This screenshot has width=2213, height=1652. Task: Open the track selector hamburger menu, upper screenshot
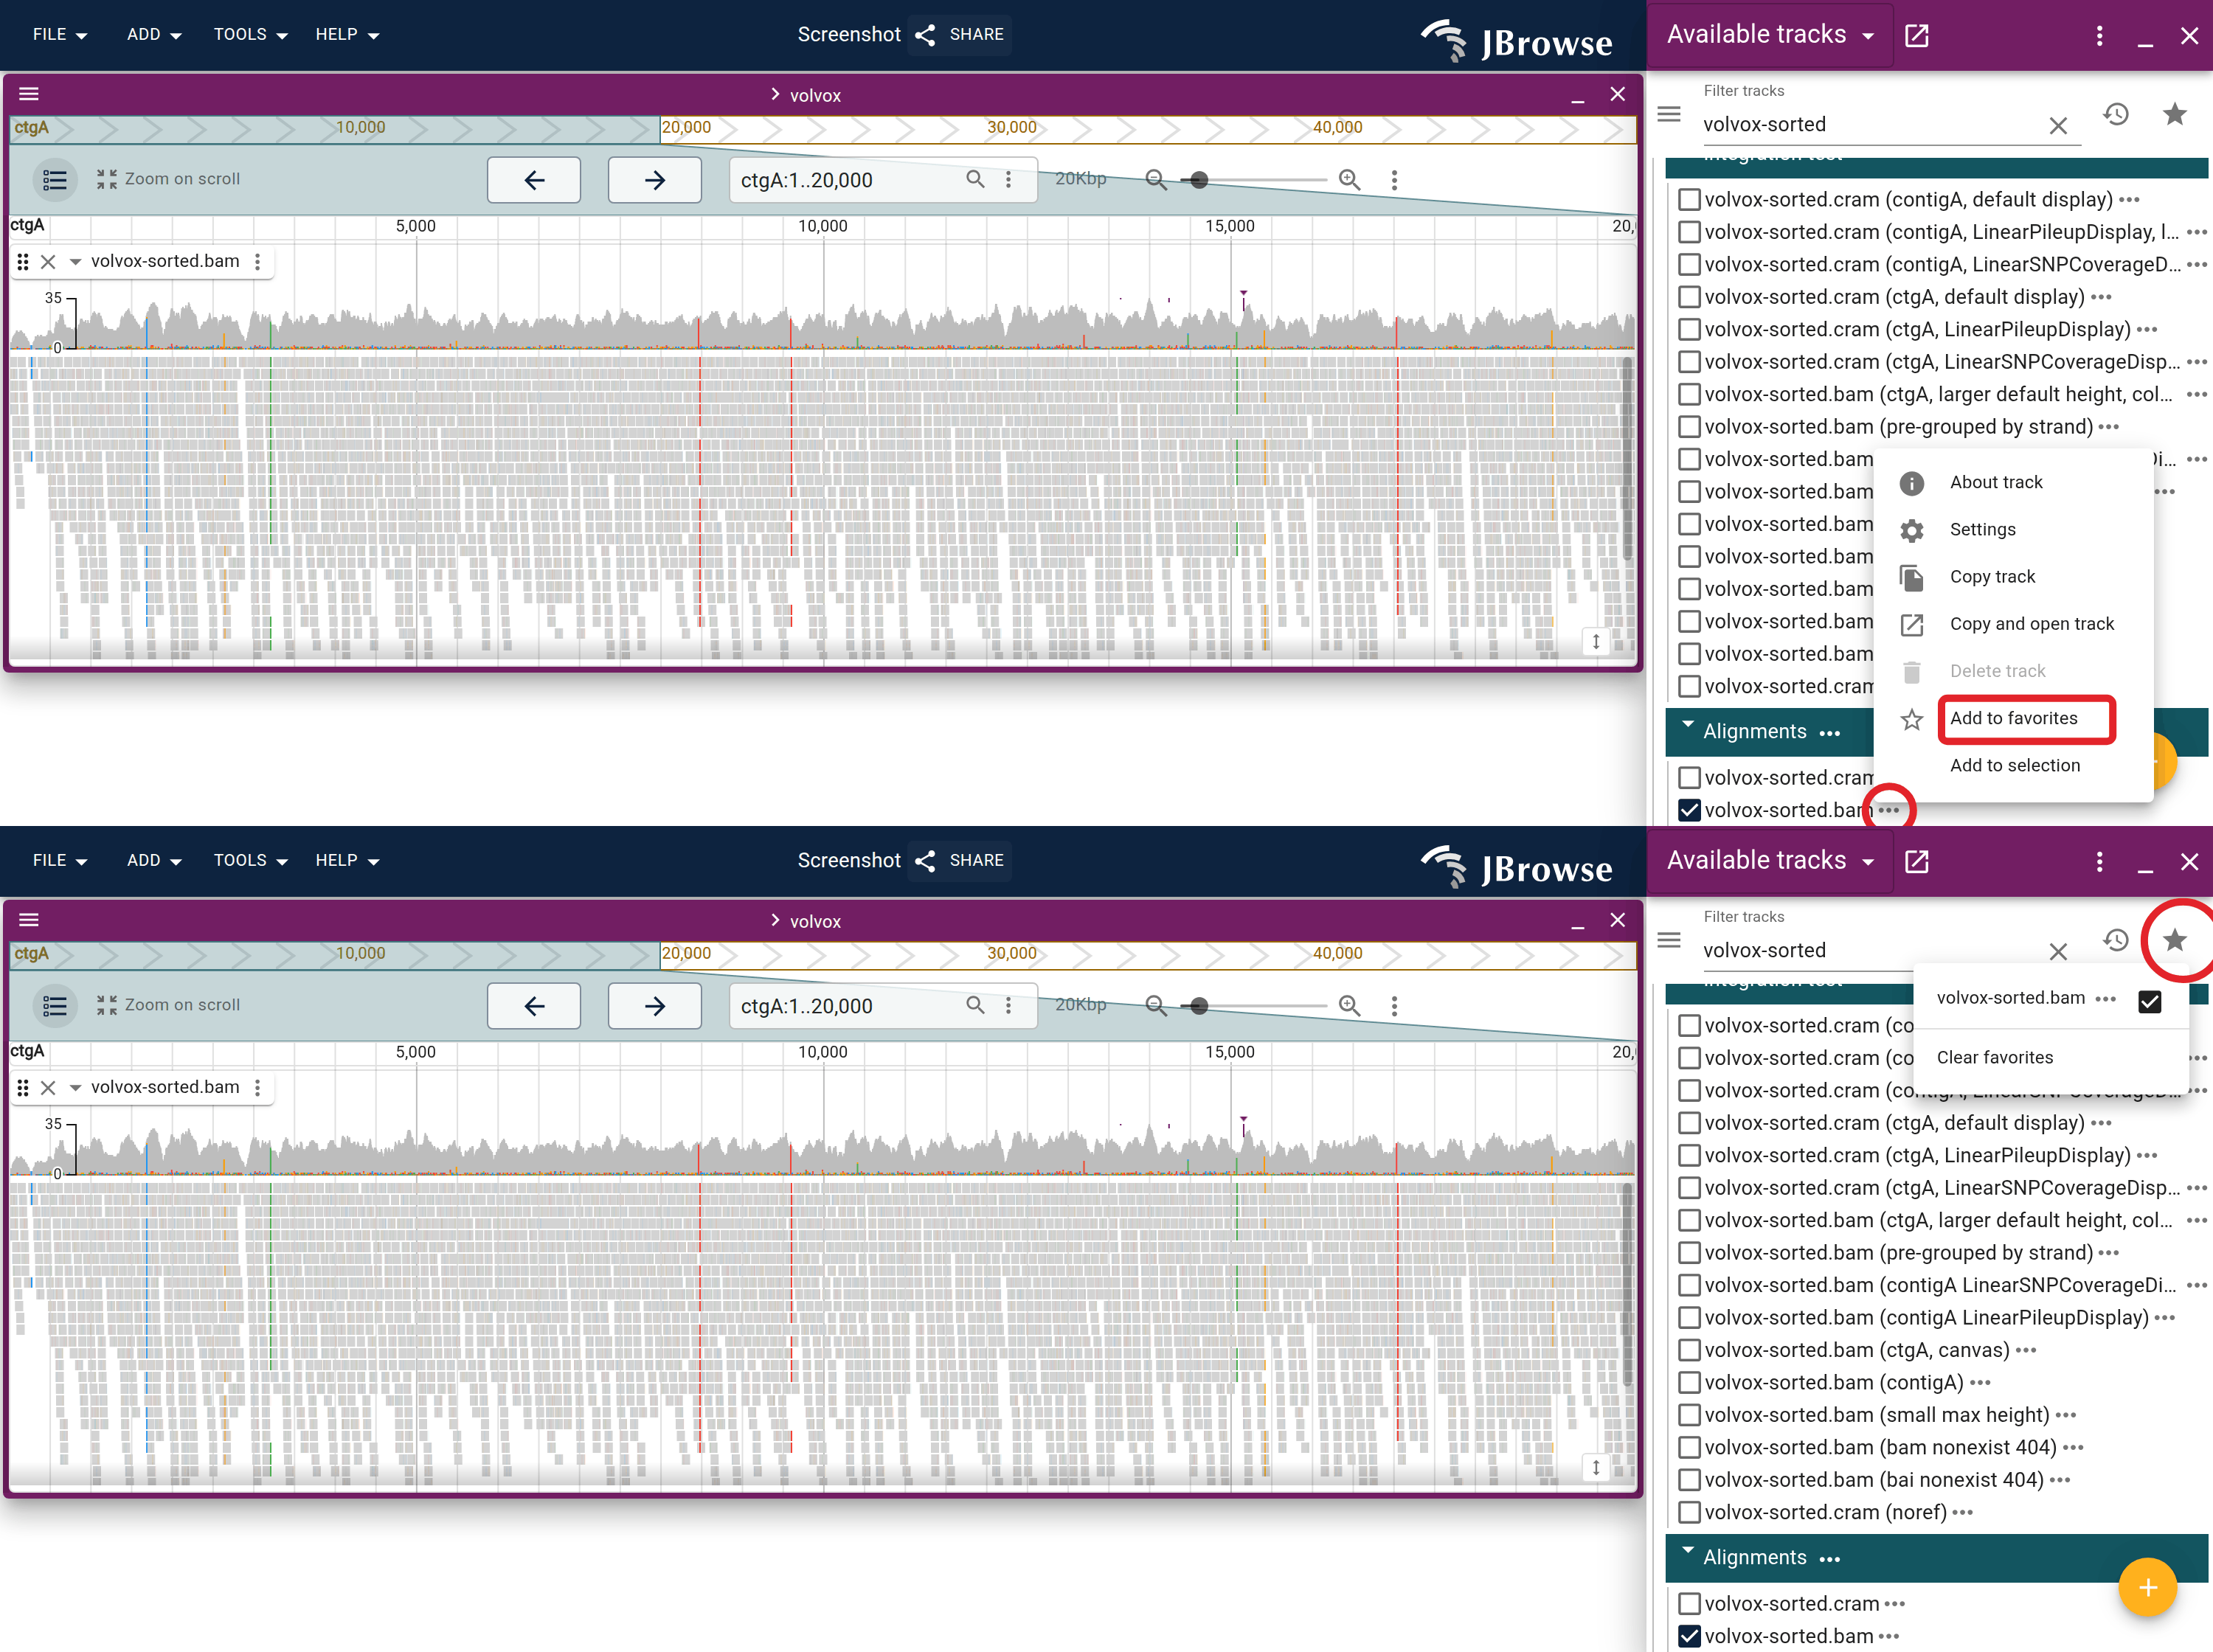click(x=1669, y=114)
